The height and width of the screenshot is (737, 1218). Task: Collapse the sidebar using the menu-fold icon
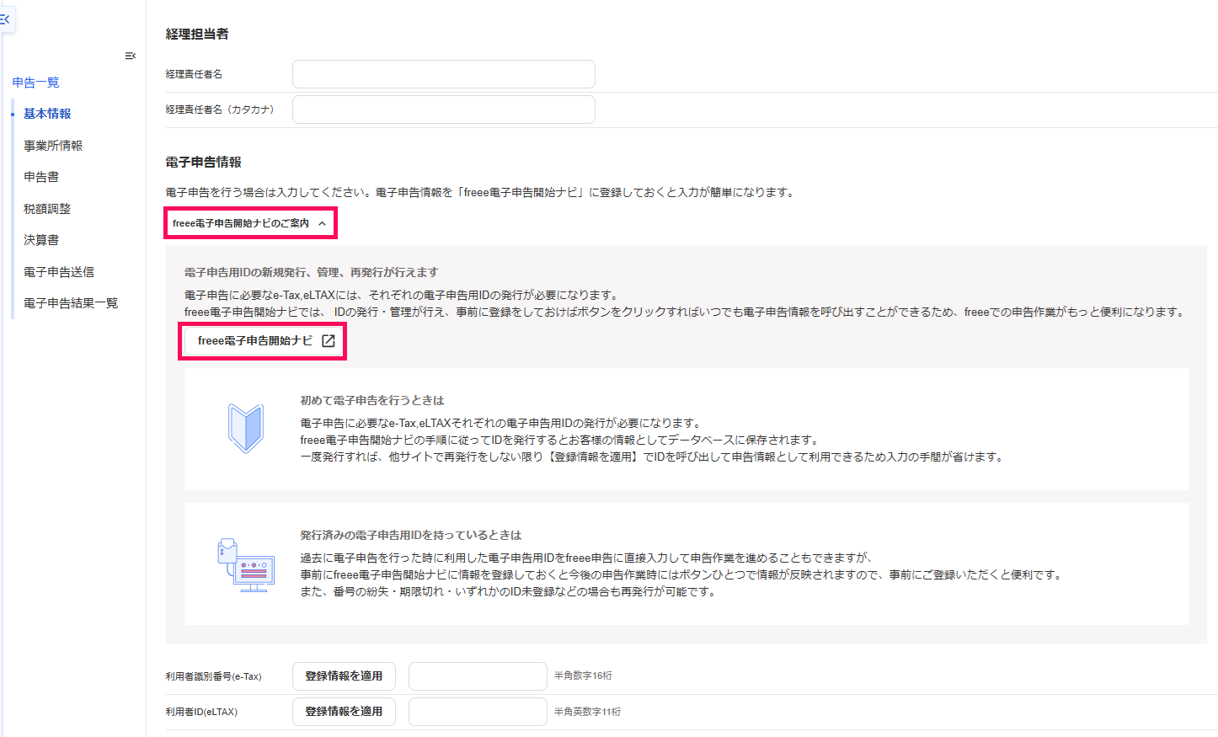tap(131, 56)
